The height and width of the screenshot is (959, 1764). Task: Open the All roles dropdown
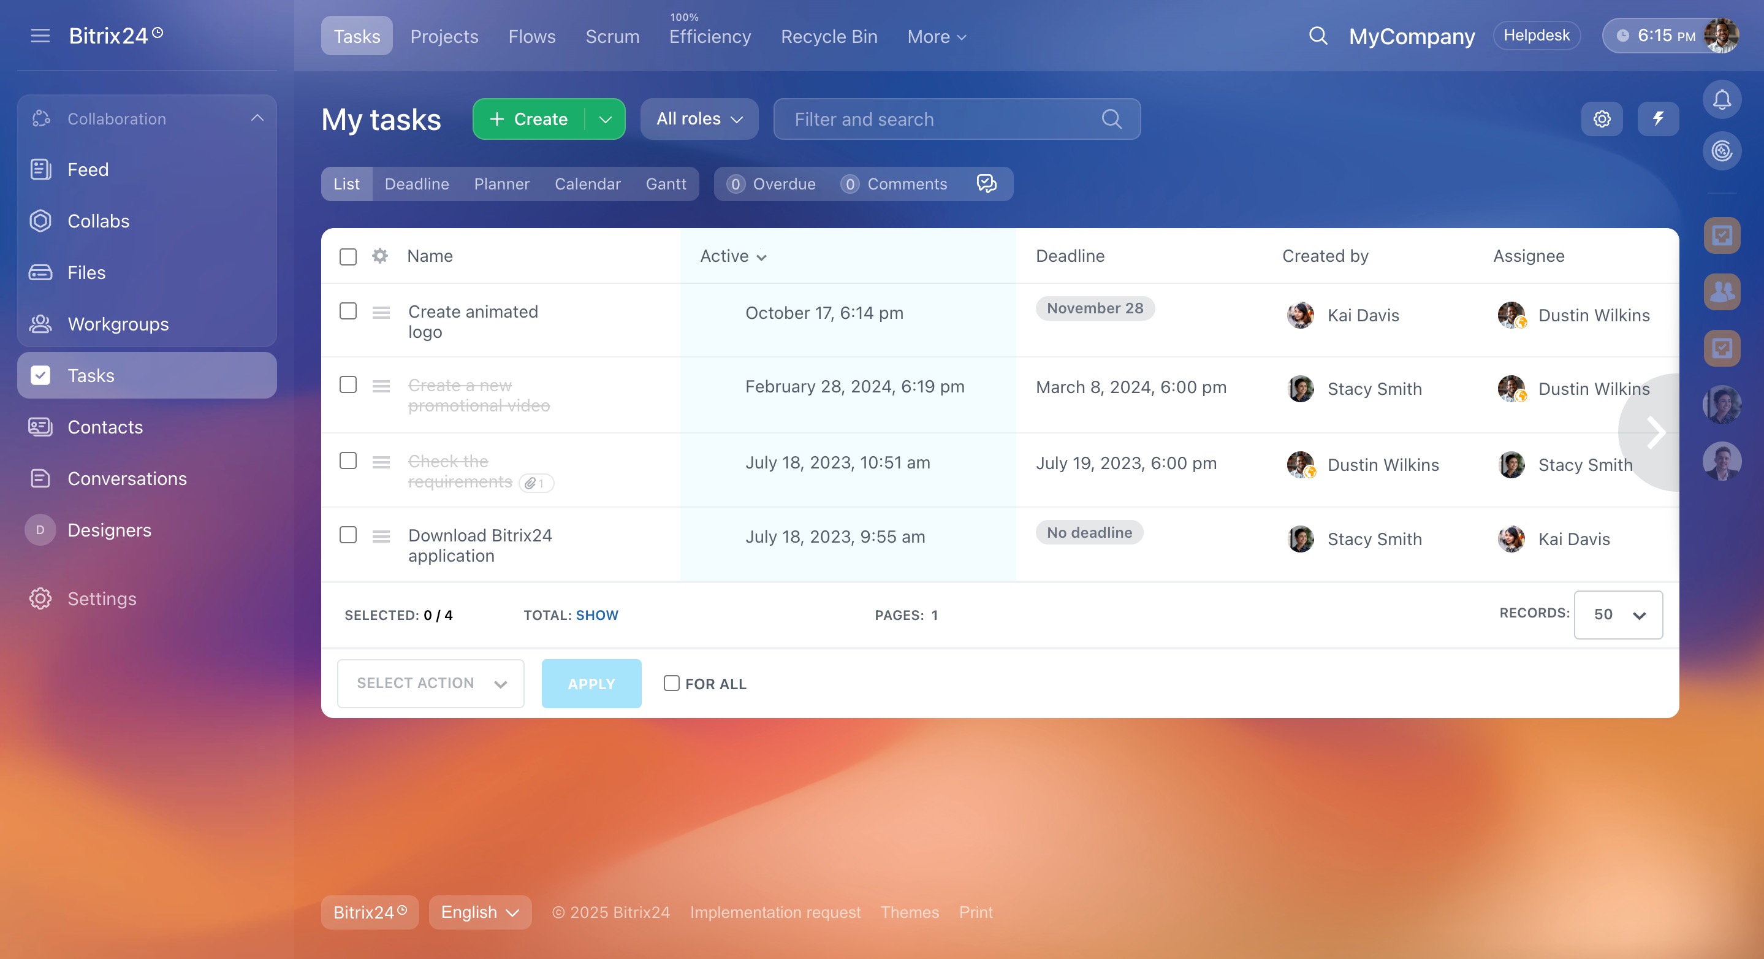click(x=699, y=119)
